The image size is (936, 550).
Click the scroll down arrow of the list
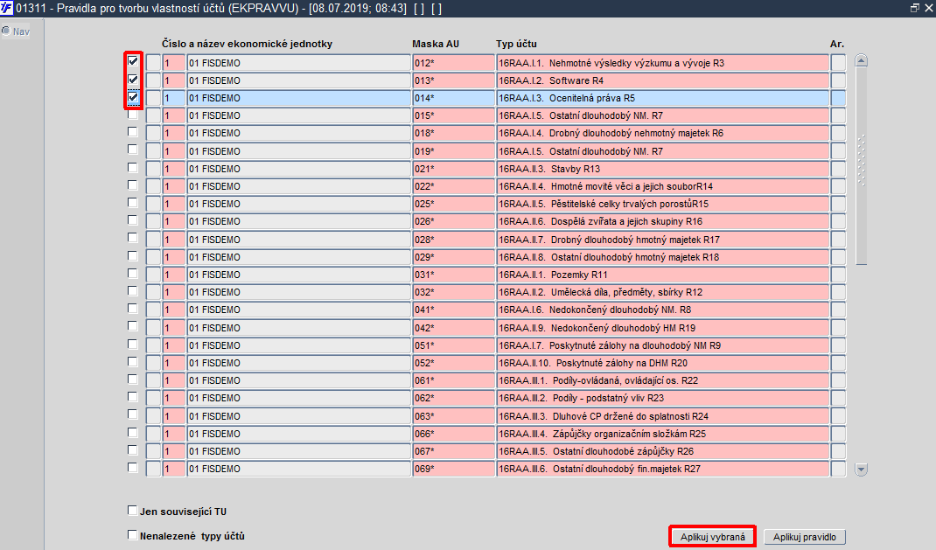[x=861, y=470]
